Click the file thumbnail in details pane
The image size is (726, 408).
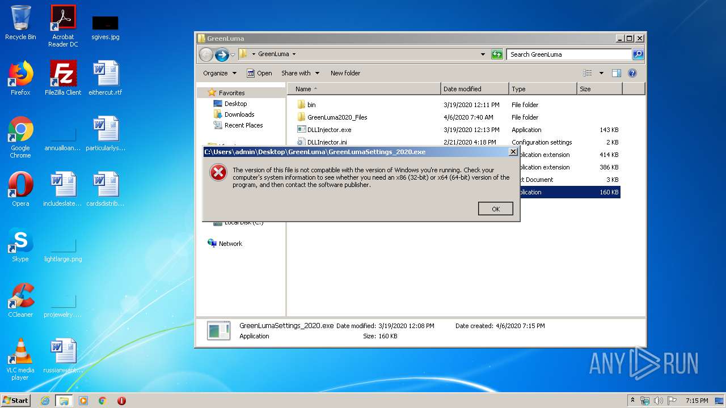218,330
